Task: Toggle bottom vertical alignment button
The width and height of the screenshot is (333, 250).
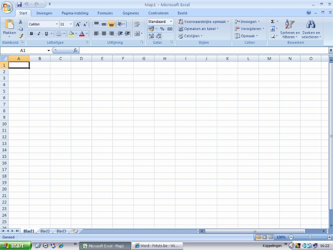Action: coord(112,25)
